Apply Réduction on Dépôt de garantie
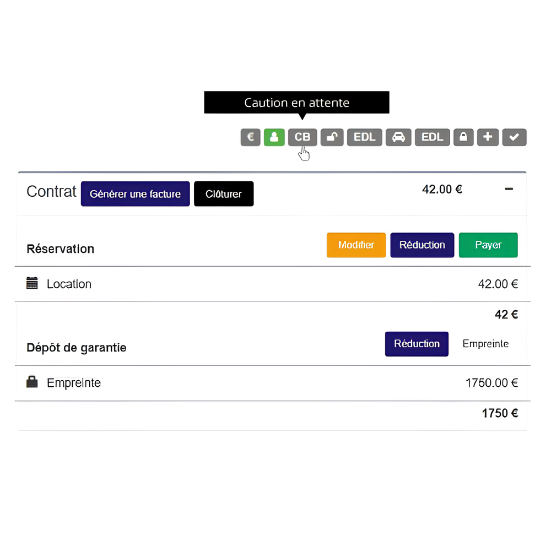 [x=417, y=344]
